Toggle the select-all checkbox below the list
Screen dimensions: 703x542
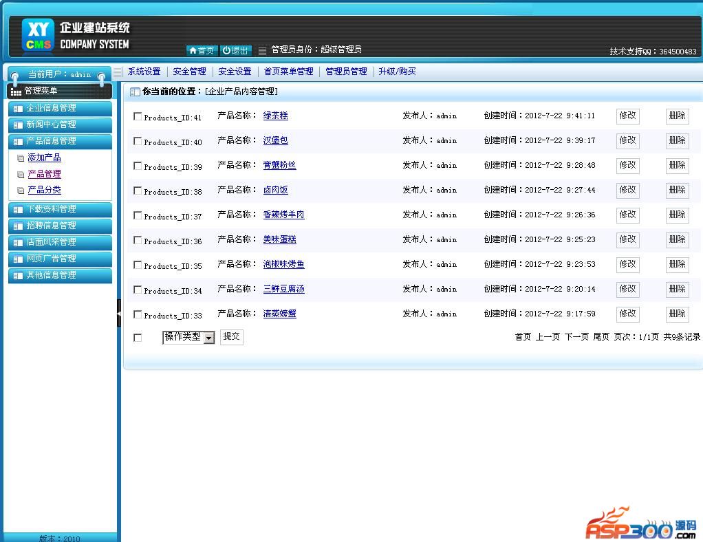(138, 338)
